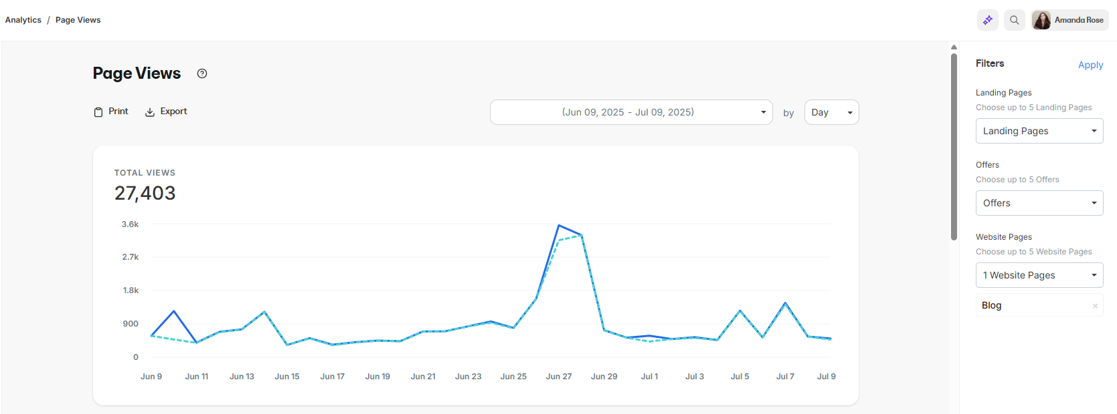Click the Amanda Rose account name
The image size is (1117, 414).
coord(1079,20)
